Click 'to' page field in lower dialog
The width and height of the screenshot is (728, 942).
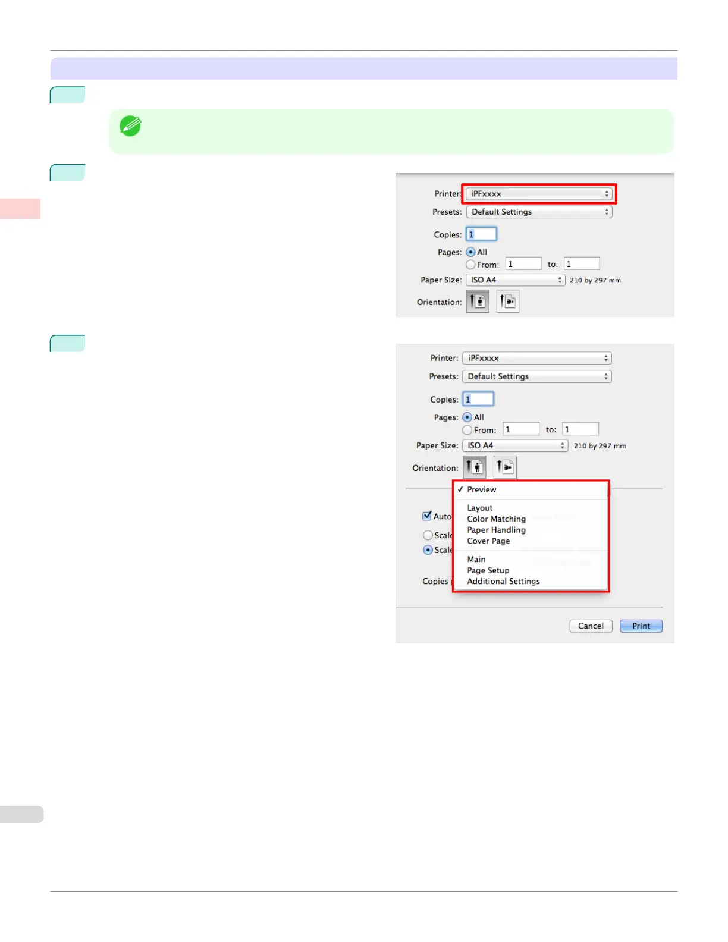580,429
